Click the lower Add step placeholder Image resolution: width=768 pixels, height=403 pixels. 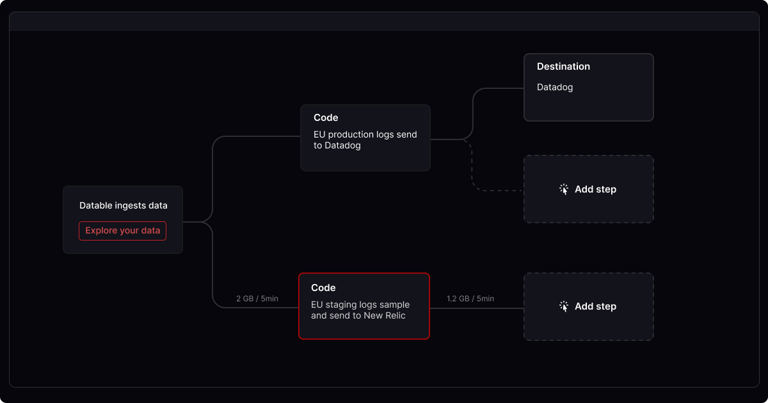(588, 306)
